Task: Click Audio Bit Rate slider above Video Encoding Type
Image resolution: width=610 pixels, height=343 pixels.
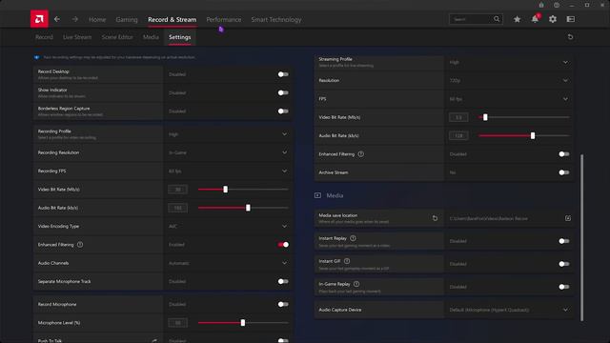Action: 243,208
